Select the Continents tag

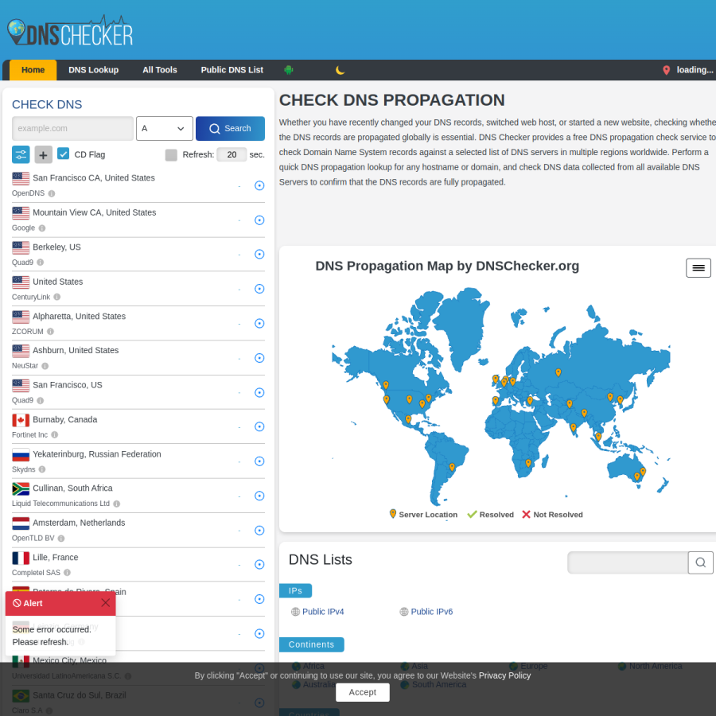pos(311,644)
